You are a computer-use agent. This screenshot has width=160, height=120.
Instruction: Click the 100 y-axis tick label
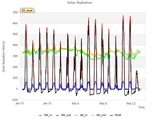pos(15,78)
